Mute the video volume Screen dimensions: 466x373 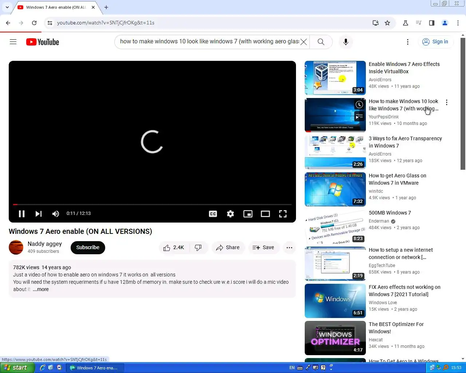56,214
